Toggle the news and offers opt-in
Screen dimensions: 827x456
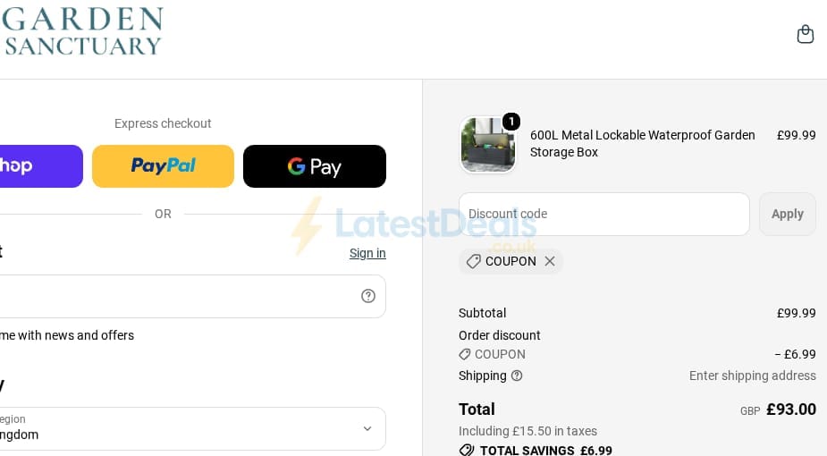[67, 335]
